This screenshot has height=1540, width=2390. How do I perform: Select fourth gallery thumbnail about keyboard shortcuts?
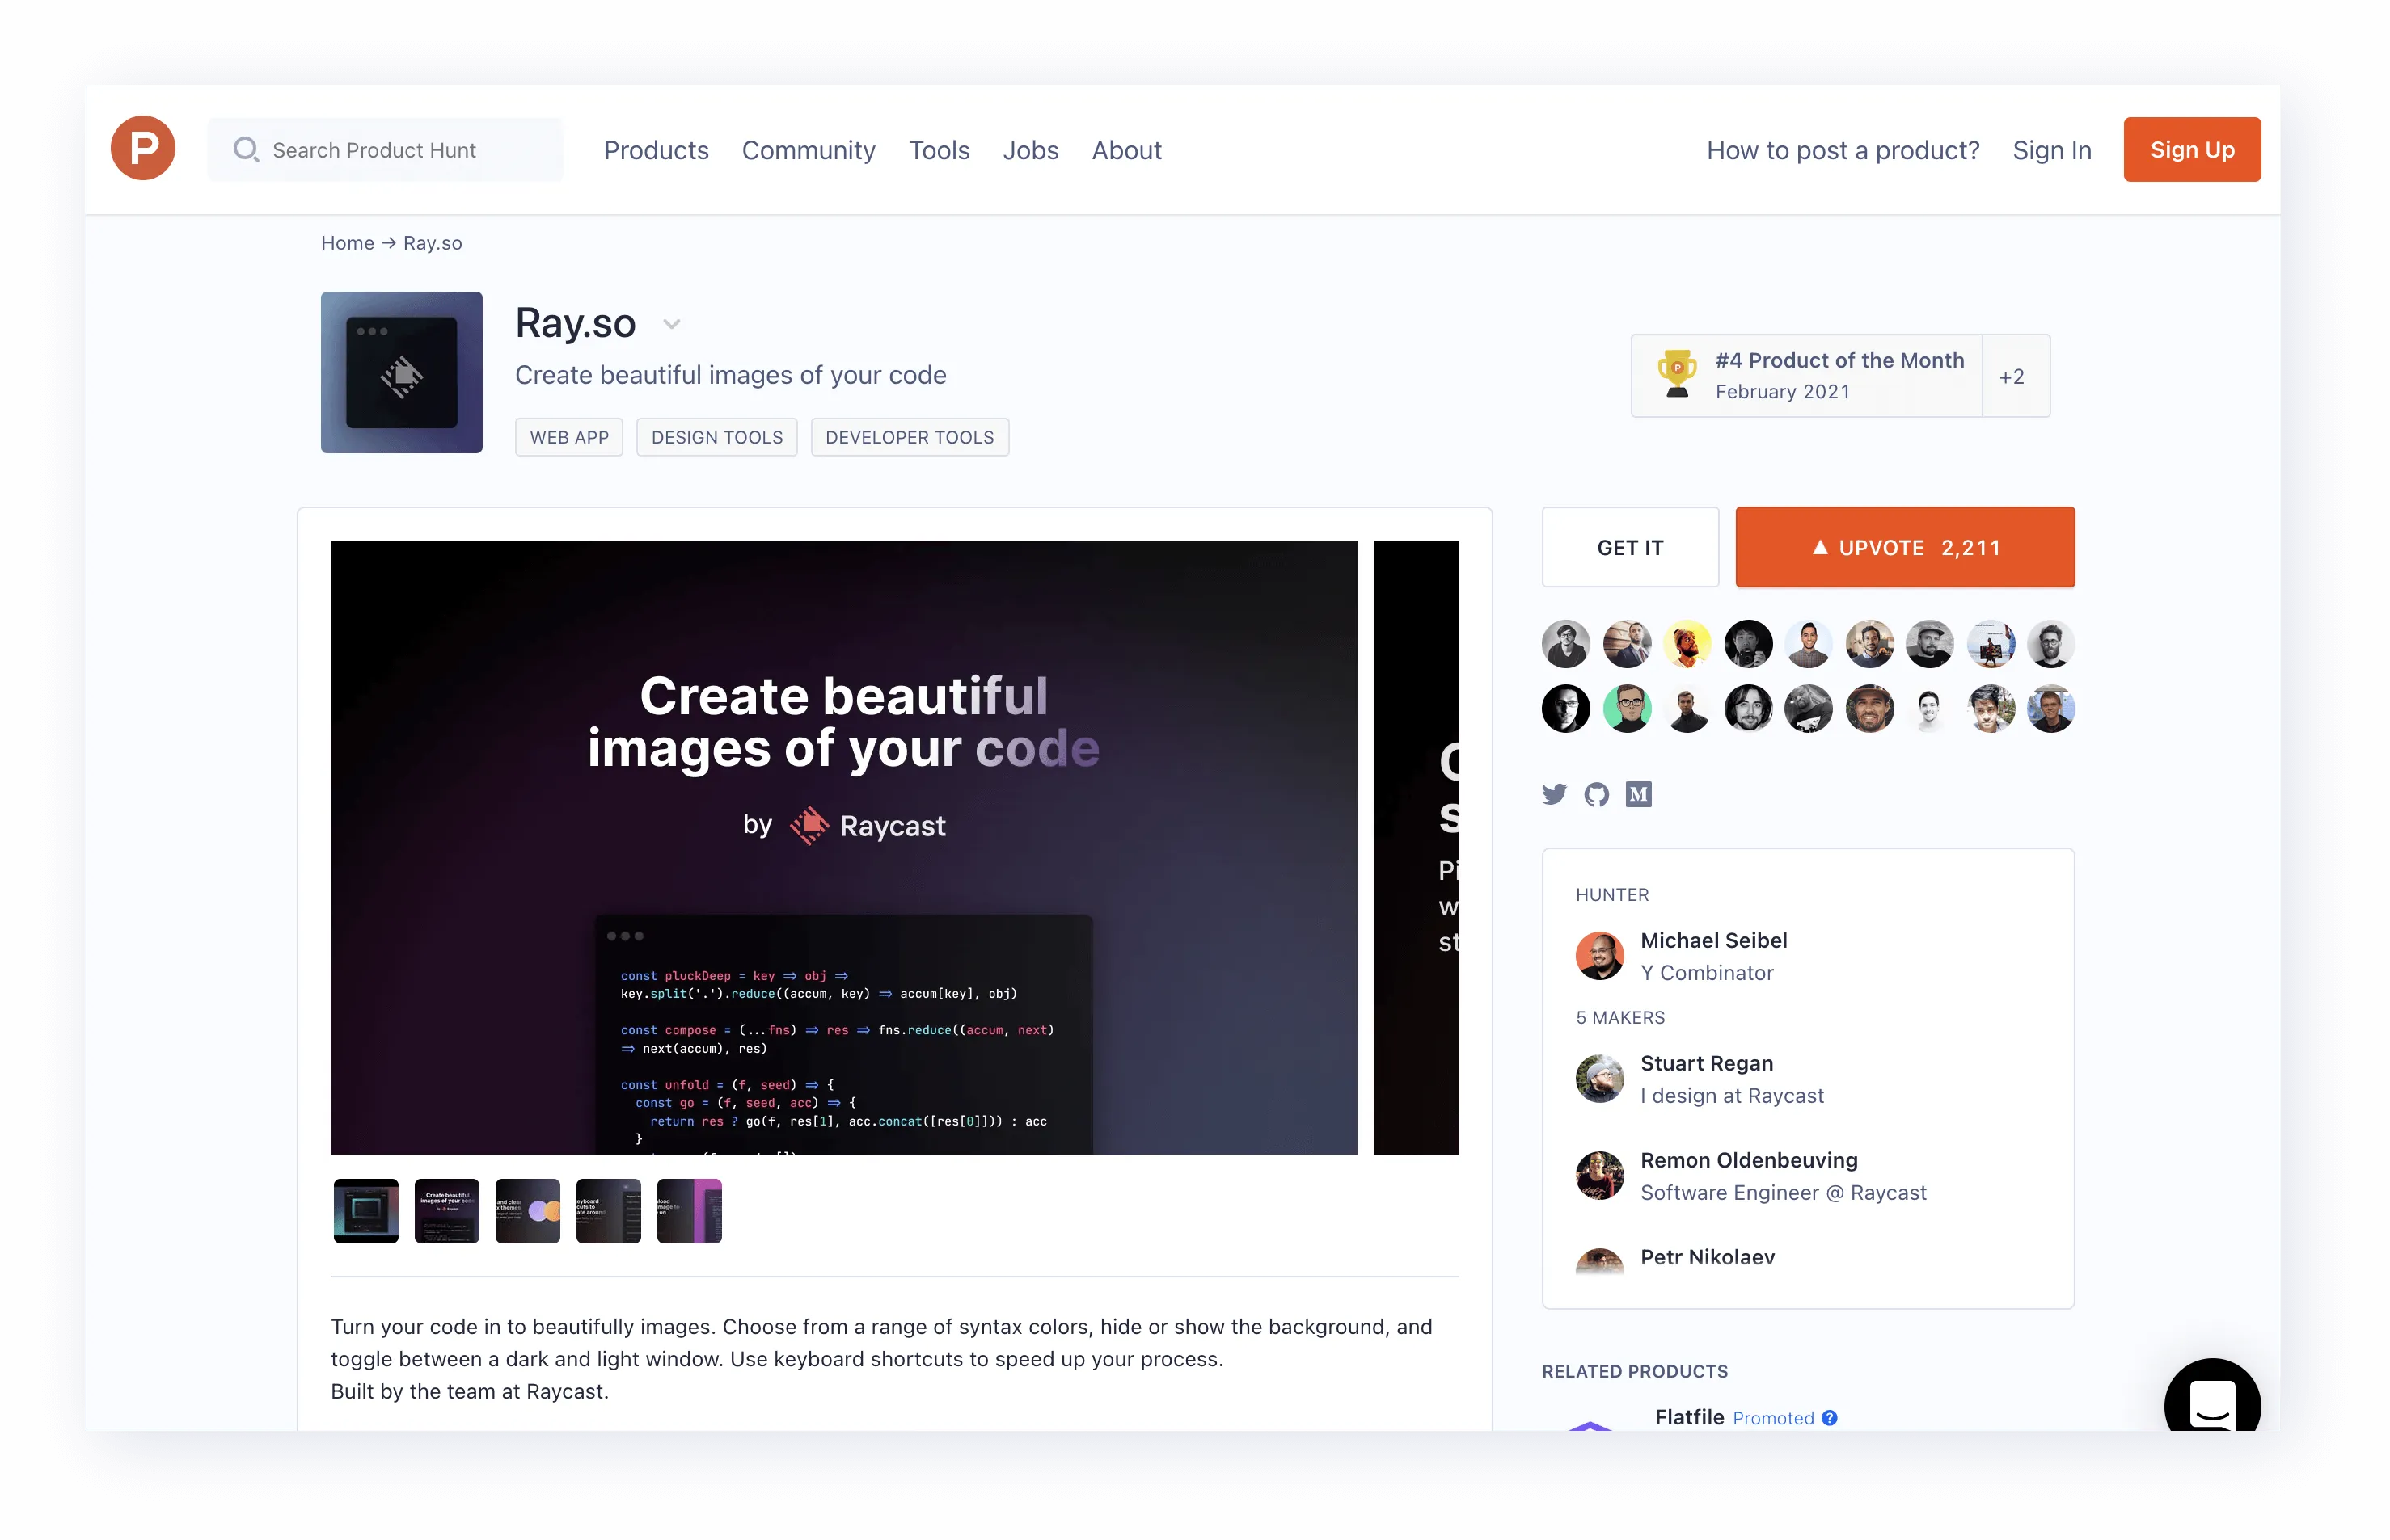pyautogui.click(x=608, y=1211)
